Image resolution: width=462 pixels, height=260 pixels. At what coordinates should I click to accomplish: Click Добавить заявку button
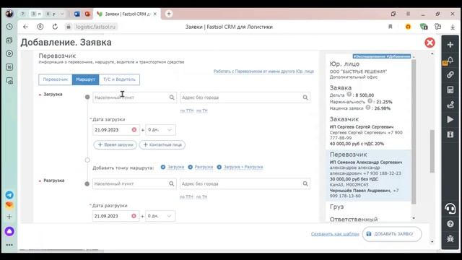point(392,234)
